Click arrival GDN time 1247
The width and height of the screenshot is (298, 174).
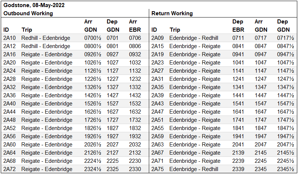(261, 79)
